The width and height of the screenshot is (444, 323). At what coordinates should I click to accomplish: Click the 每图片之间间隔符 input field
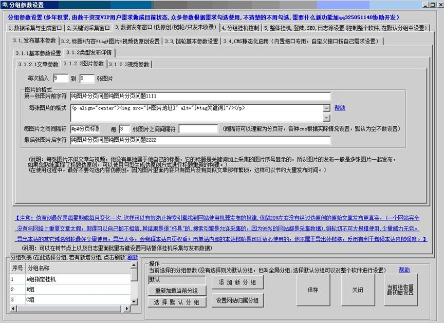click(85, 129)
